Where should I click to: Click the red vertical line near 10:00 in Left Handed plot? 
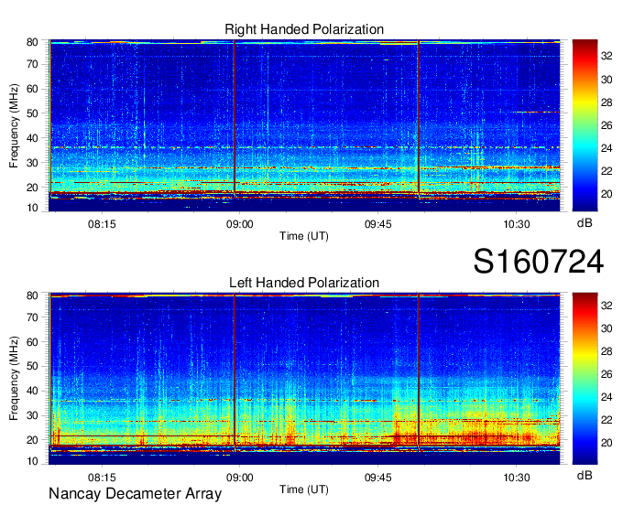(x=419, y=371)
